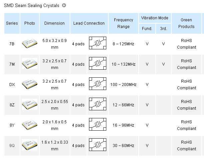204x159 pixels.
Task: Click the arrow icon beside SMD Seam Sealing Crystals
Action: tap(64, 5)
